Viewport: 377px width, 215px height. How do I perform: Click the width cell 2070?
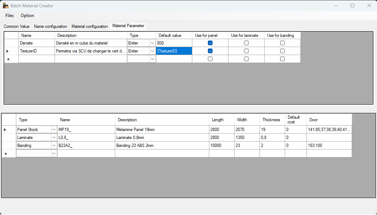tap(247, 130)
